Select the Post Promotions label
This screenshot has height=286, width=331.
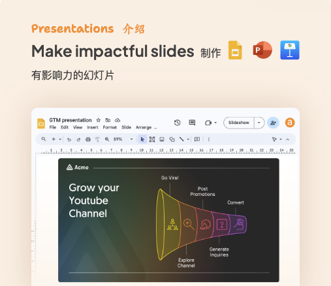coord(202,191)
